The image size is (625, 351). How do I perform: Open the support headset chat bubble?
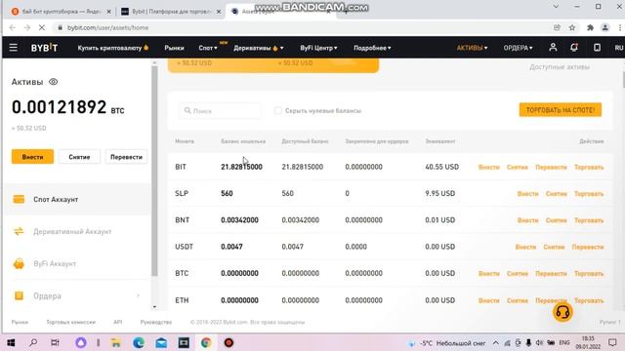[562, 312]
